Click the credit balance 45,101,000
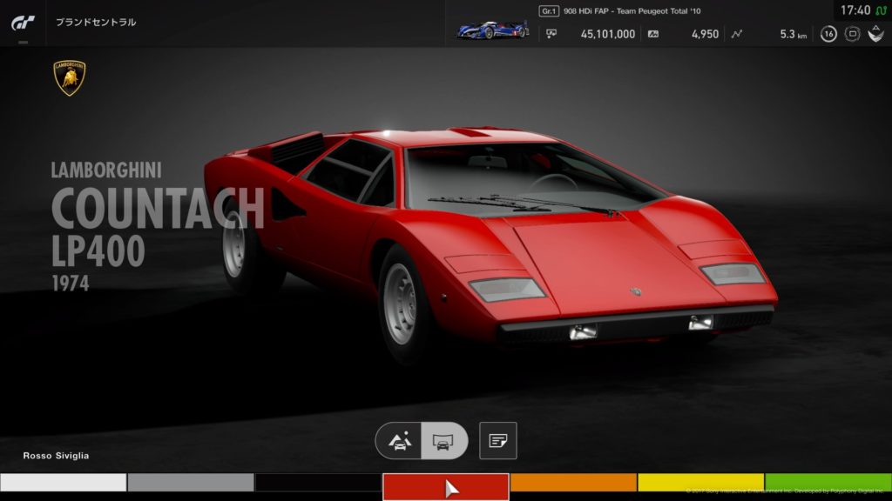The height and width of the screenshot is (501, 892). 607,34
